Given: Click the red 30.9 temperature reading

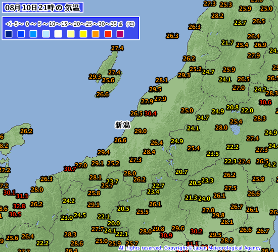Looking at the screenshot, I should tap(166, 235).
